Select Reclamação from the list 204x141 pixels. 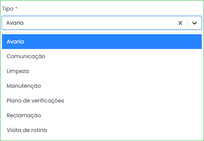[x=24, y=115]
